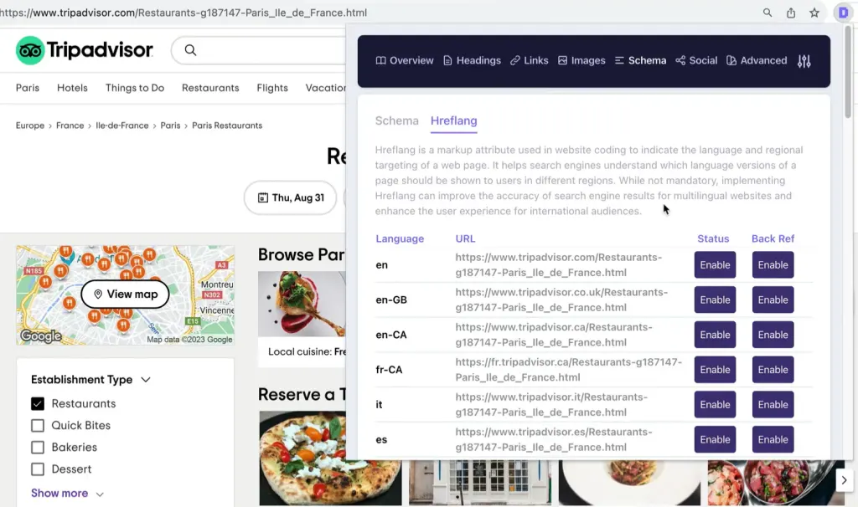Select the Schema tab in the top navigation
The height and width of the screenshot is (507, 858).
coord(640,60)
